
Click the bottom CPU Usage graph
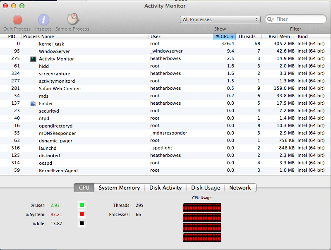click(202, 237)
